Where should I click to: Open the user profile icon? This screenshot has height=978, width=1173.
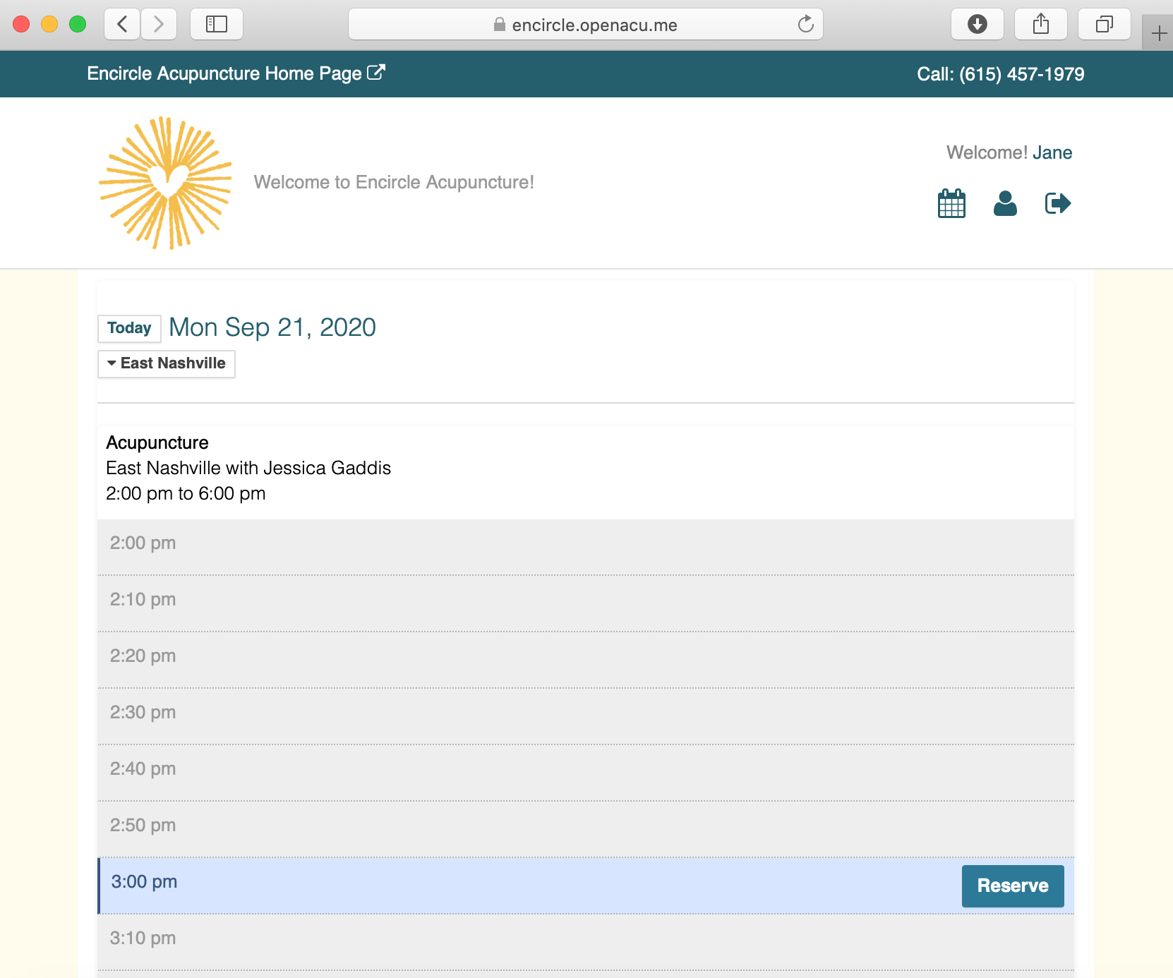tap(1005, 204)
